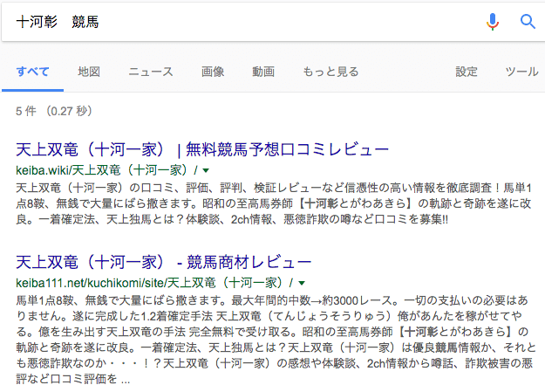The image size is (545, 392).
Task: Click the result count text 5 件 (0.27 秒)
Action: coord(54,111)
